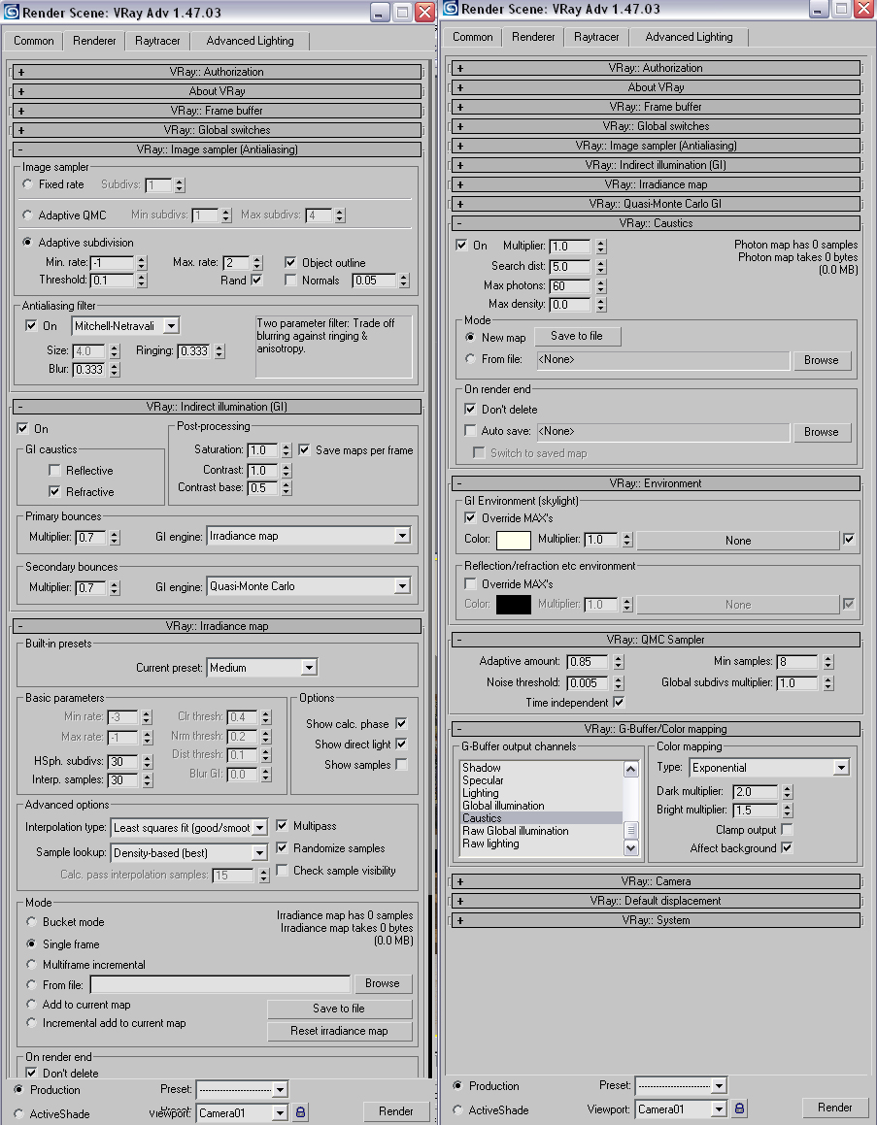Viewport: 877px width, 1125px height.
Task: Expand VRay:: Quasi-Monte Carlo GI rollout
Action: pyautogui.click(x=656, y=204)
